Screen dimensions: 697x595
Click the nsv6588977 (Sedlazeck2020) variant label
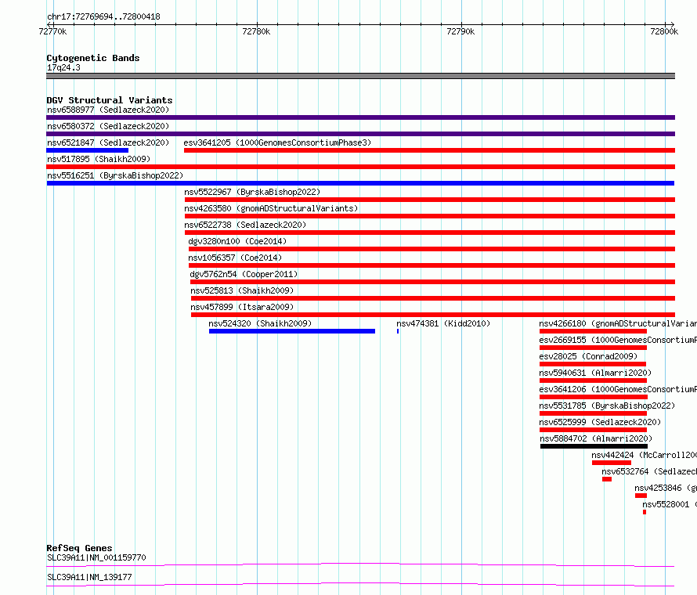[x=108, y=110]
